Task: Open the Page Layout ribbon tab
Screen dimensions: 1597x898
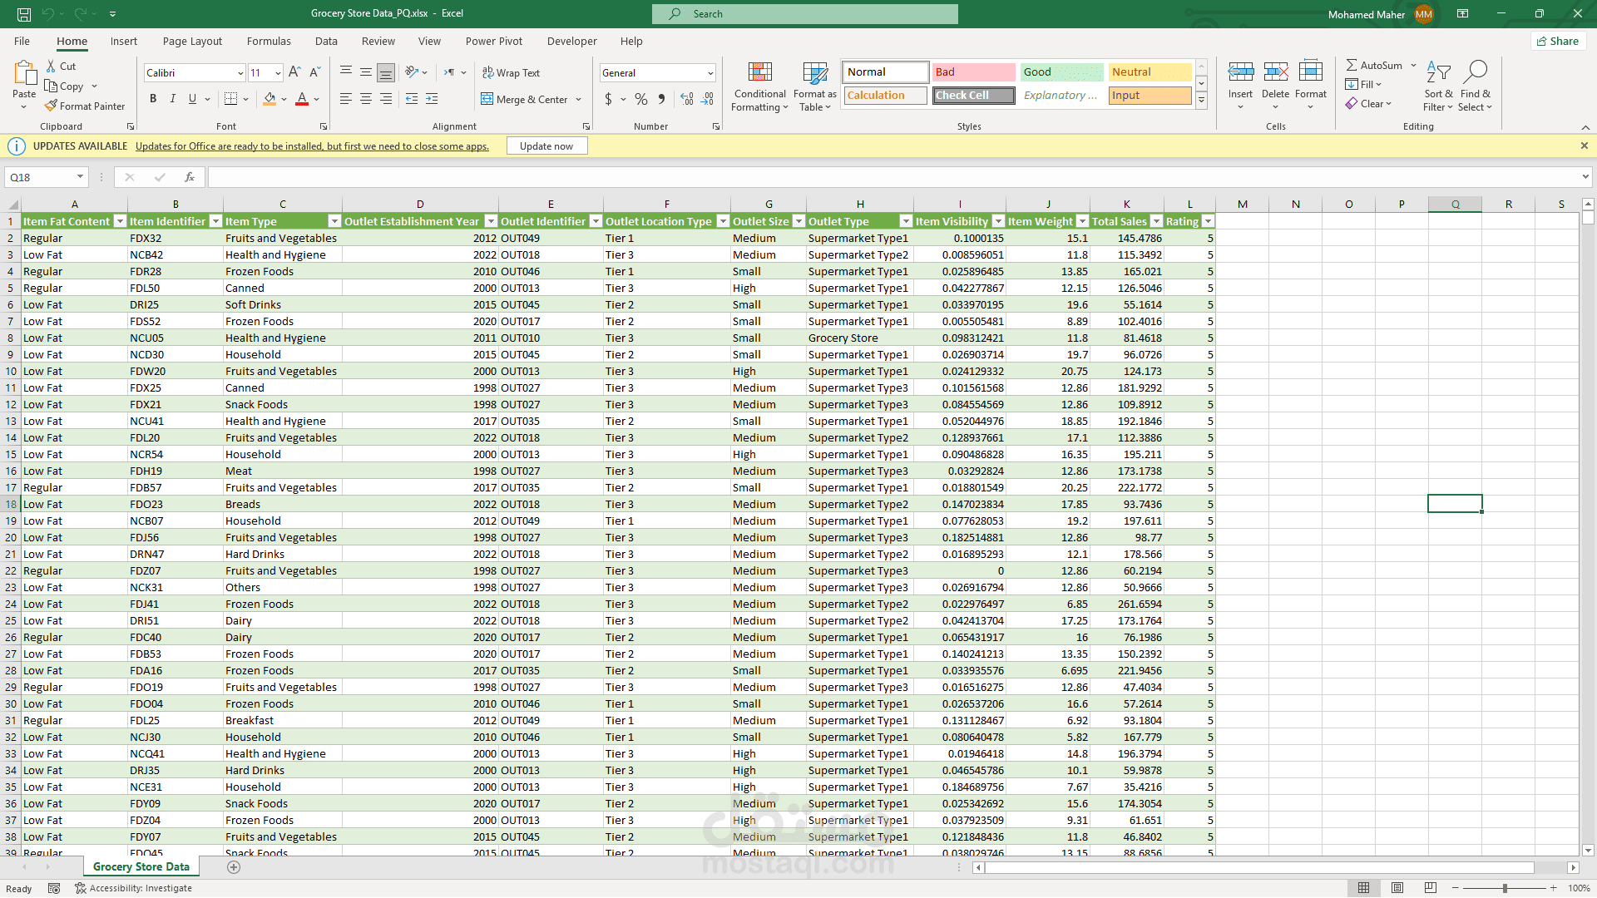Action: click(192, 41)
